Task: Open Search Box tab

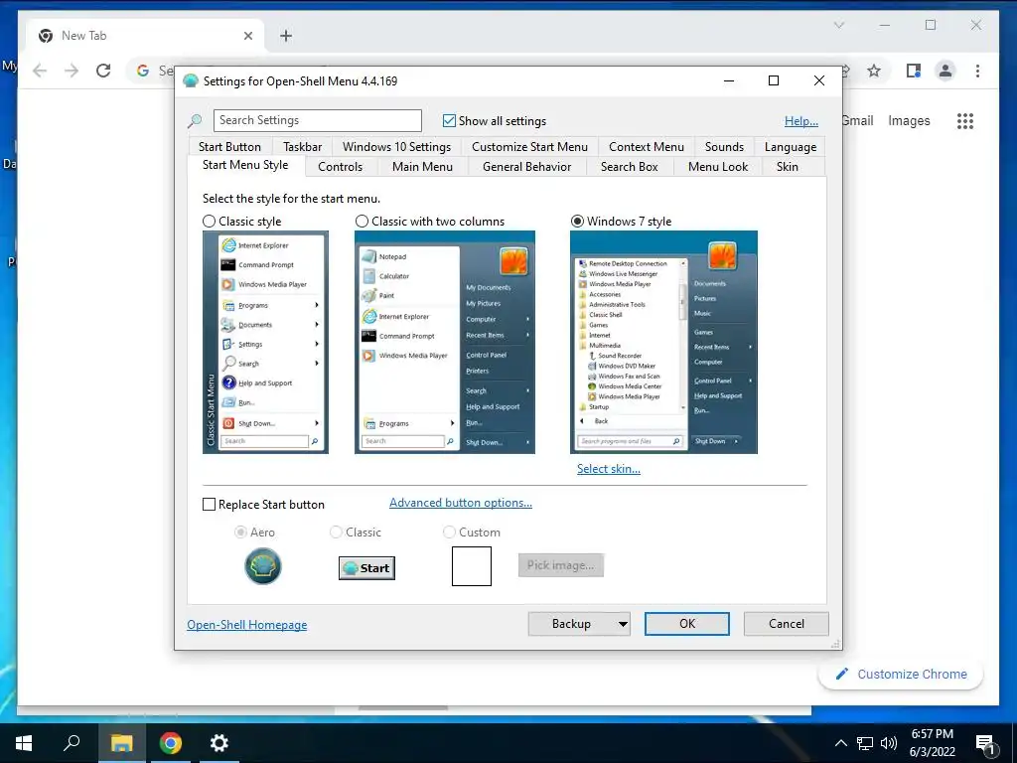Action: click(x=629, y=167)
